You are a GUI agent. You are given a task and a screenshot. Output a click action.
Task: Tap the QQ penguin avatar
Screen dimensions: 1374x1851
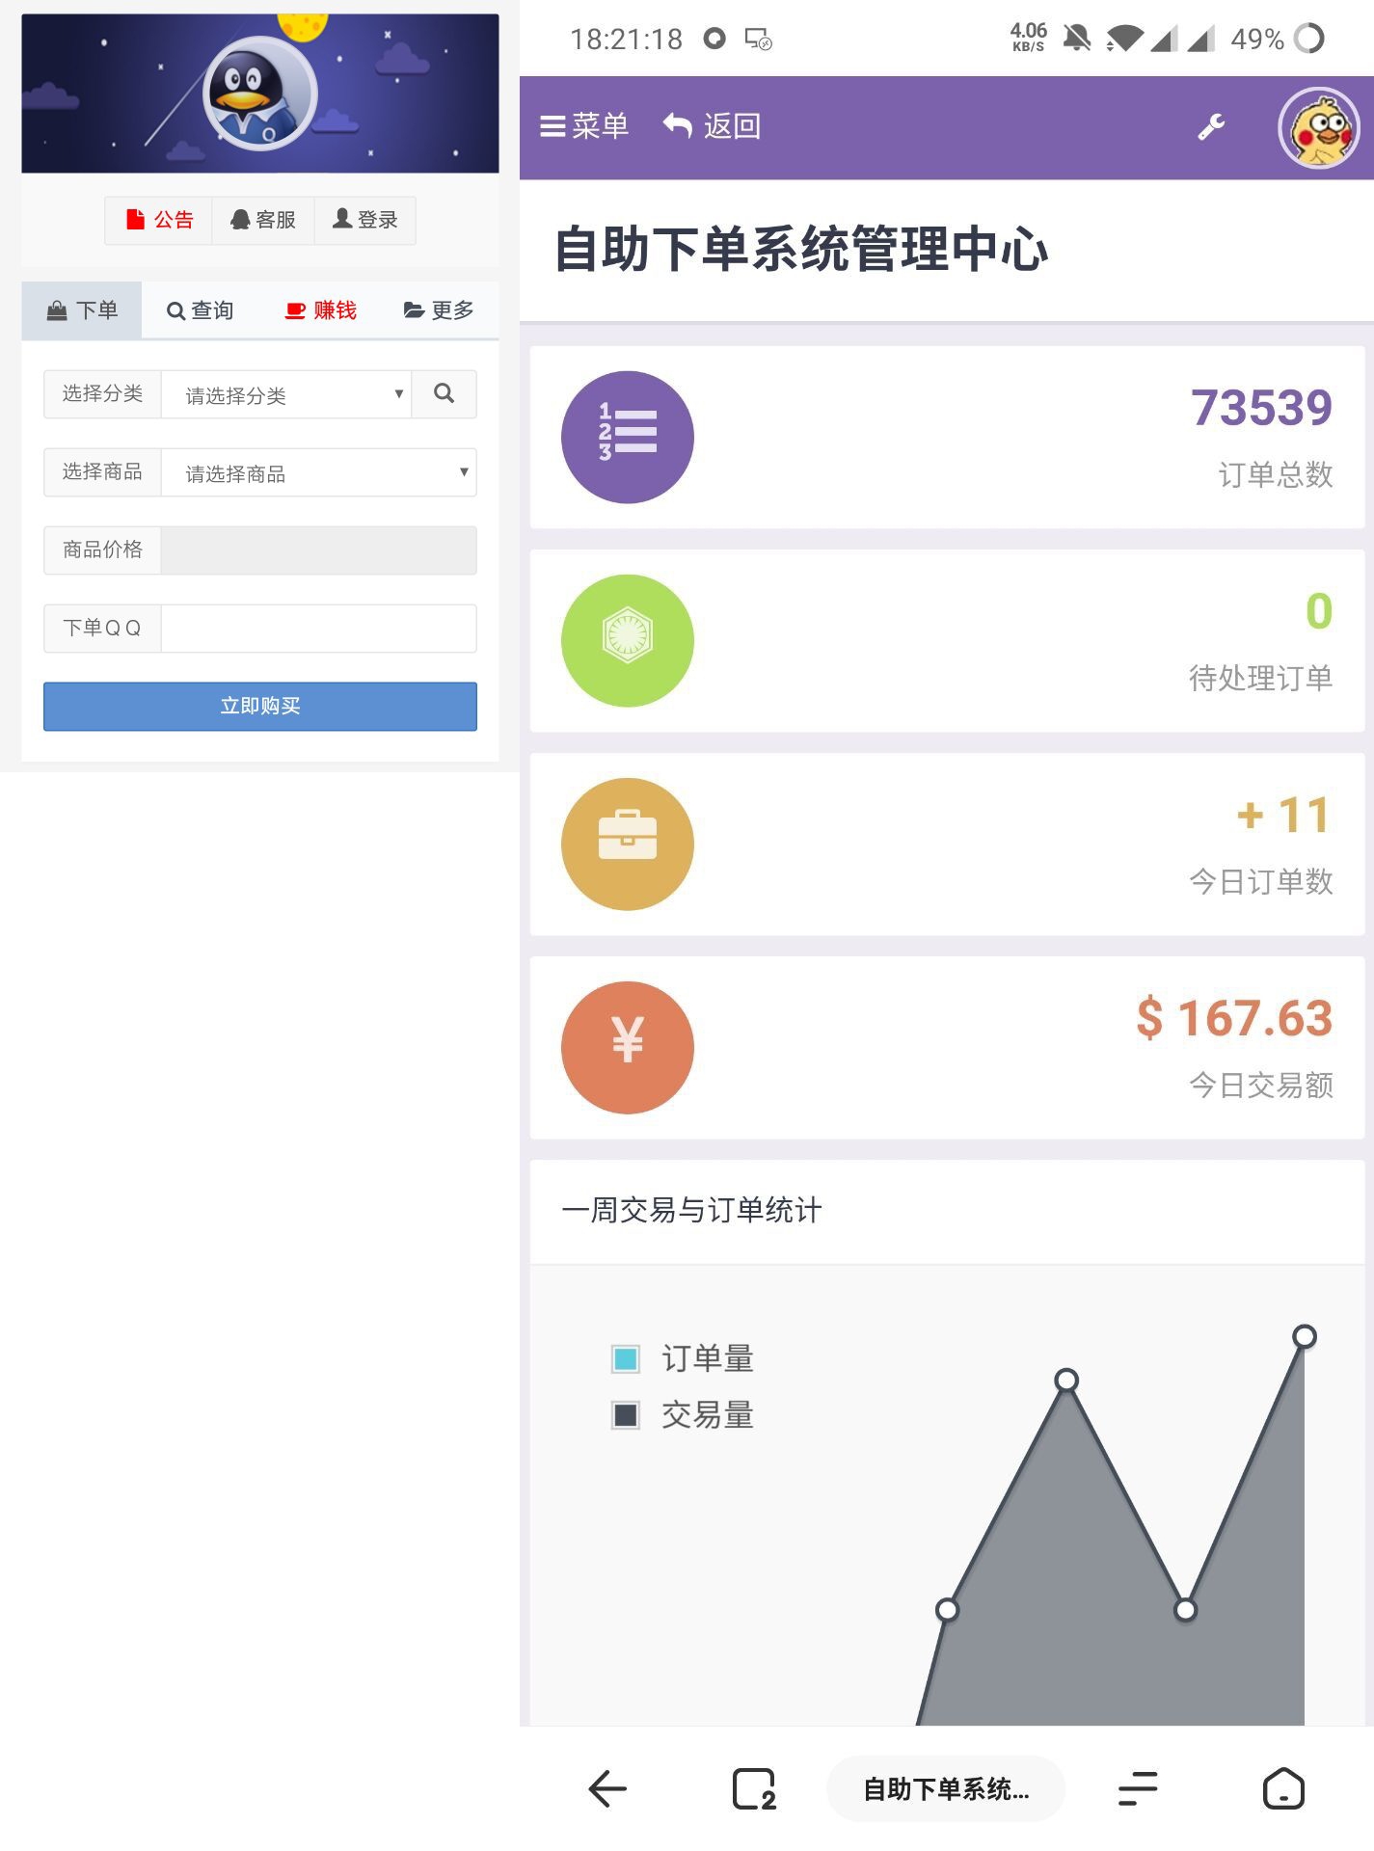click(x=259, y=94)
